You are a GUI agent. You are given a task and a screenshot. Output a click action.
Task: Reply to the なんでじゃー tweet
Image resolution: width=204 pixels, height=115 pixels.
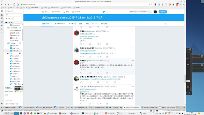click(x=81, y=44)
